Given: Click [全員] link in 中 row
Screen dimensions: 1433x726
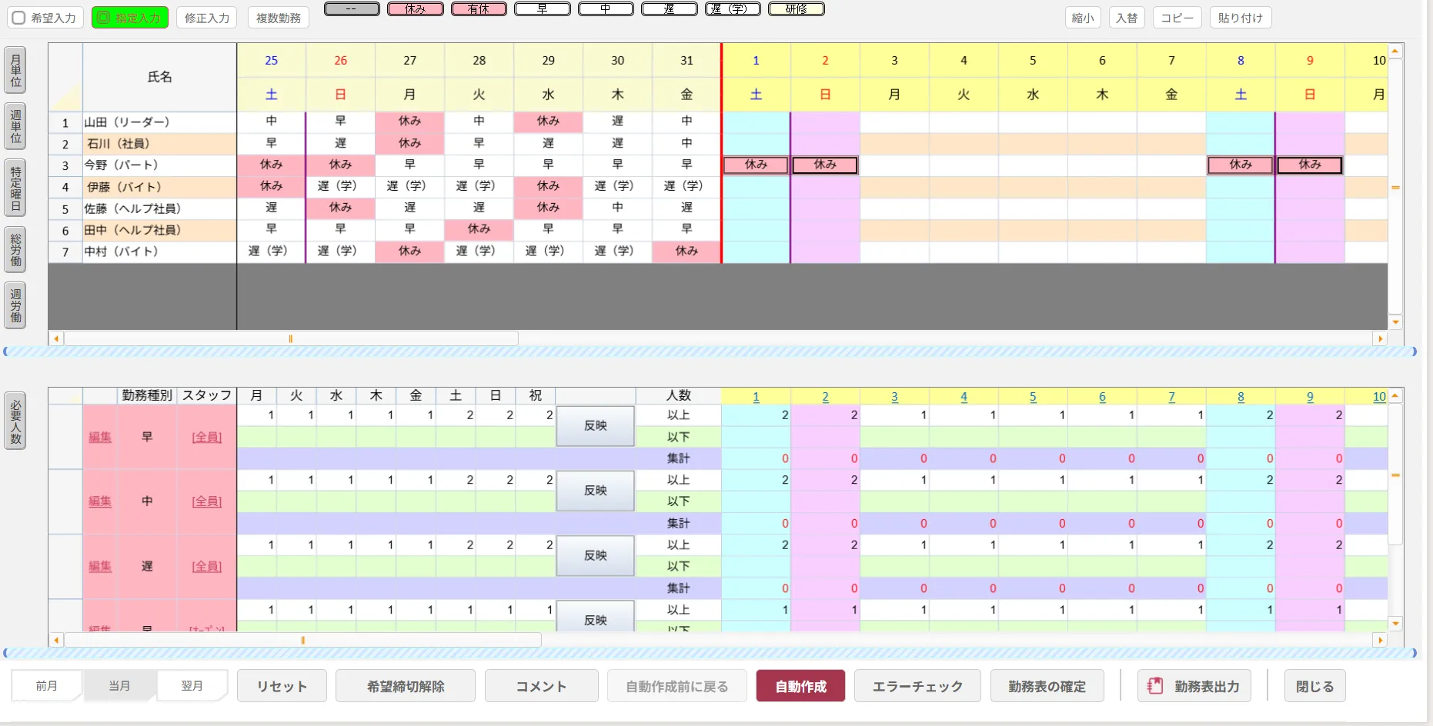Looking at the screenshot, I should (207, 501).
